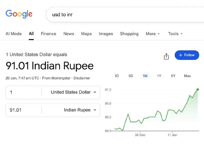Follow the USD to INR rate
Viewport: 204px width, 144px height.
click(x=187, y=55)
